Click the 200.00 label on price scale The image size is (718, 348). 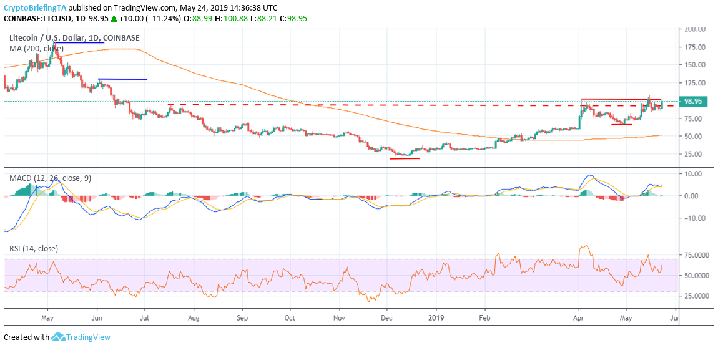694,29
